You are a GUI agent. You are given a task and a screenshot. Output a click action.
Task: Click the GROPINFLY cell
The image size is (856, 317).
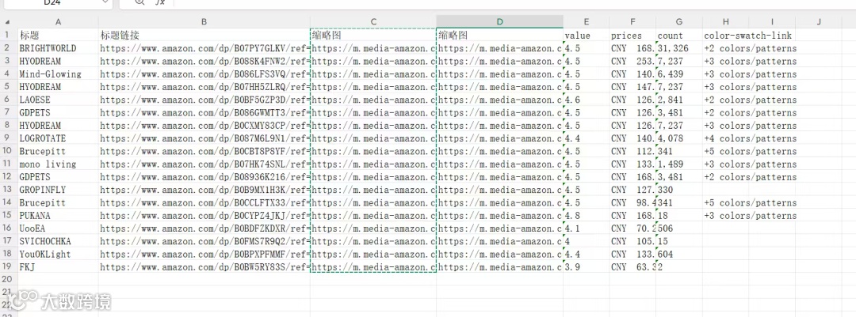click(58, 190)
